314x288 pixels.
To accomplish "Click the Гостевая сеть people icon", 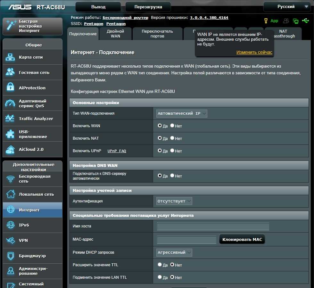I will coord(10,72).
